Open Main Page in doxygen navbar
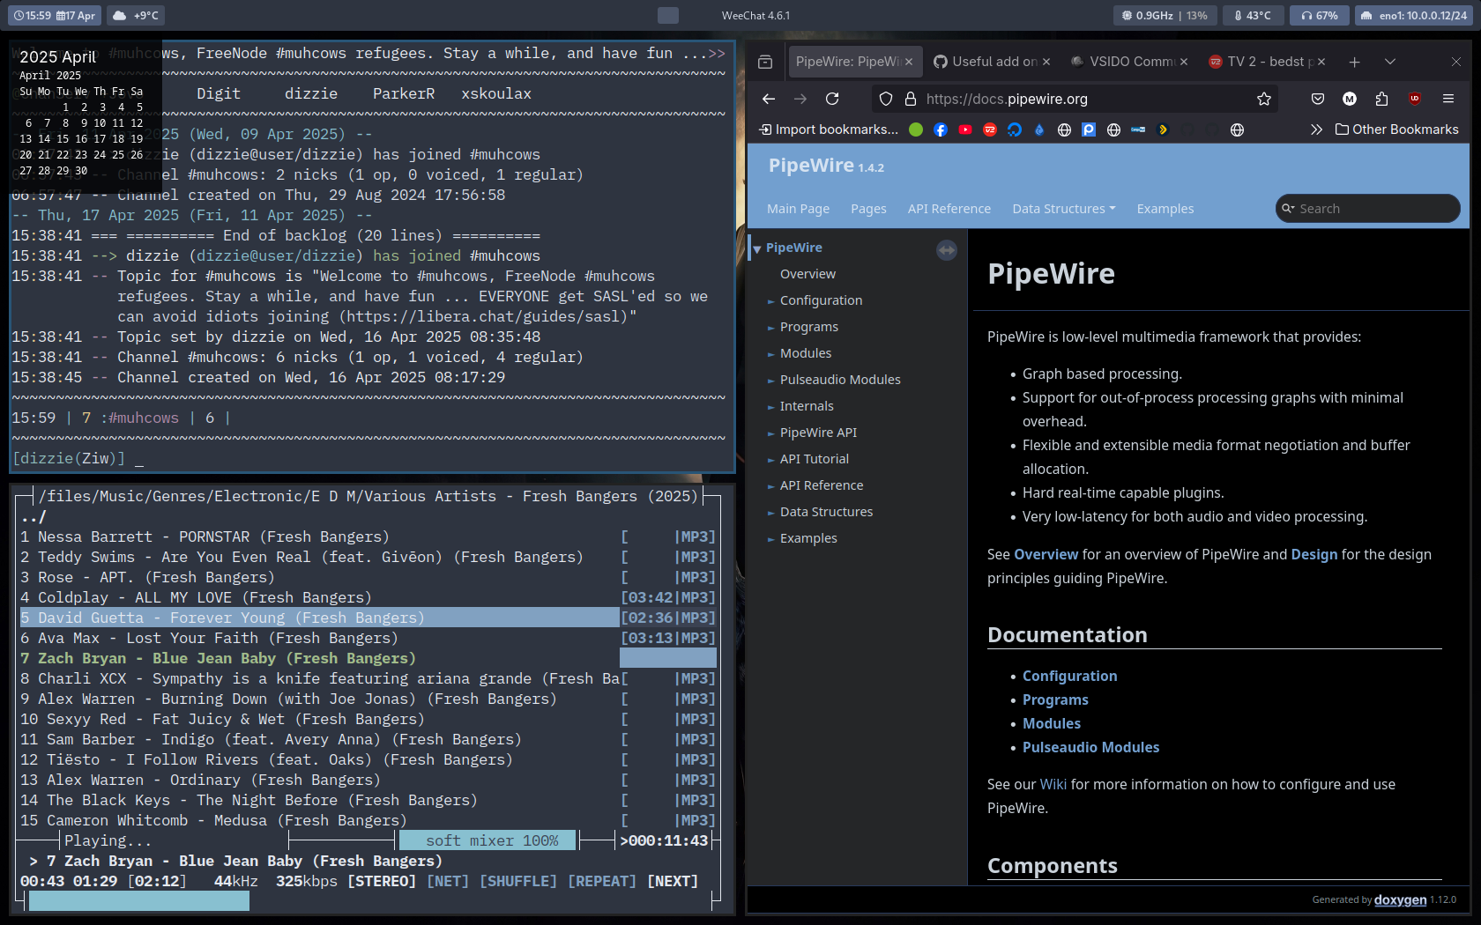The height and width of the screenshot is (925, 1481). point(798,209)
